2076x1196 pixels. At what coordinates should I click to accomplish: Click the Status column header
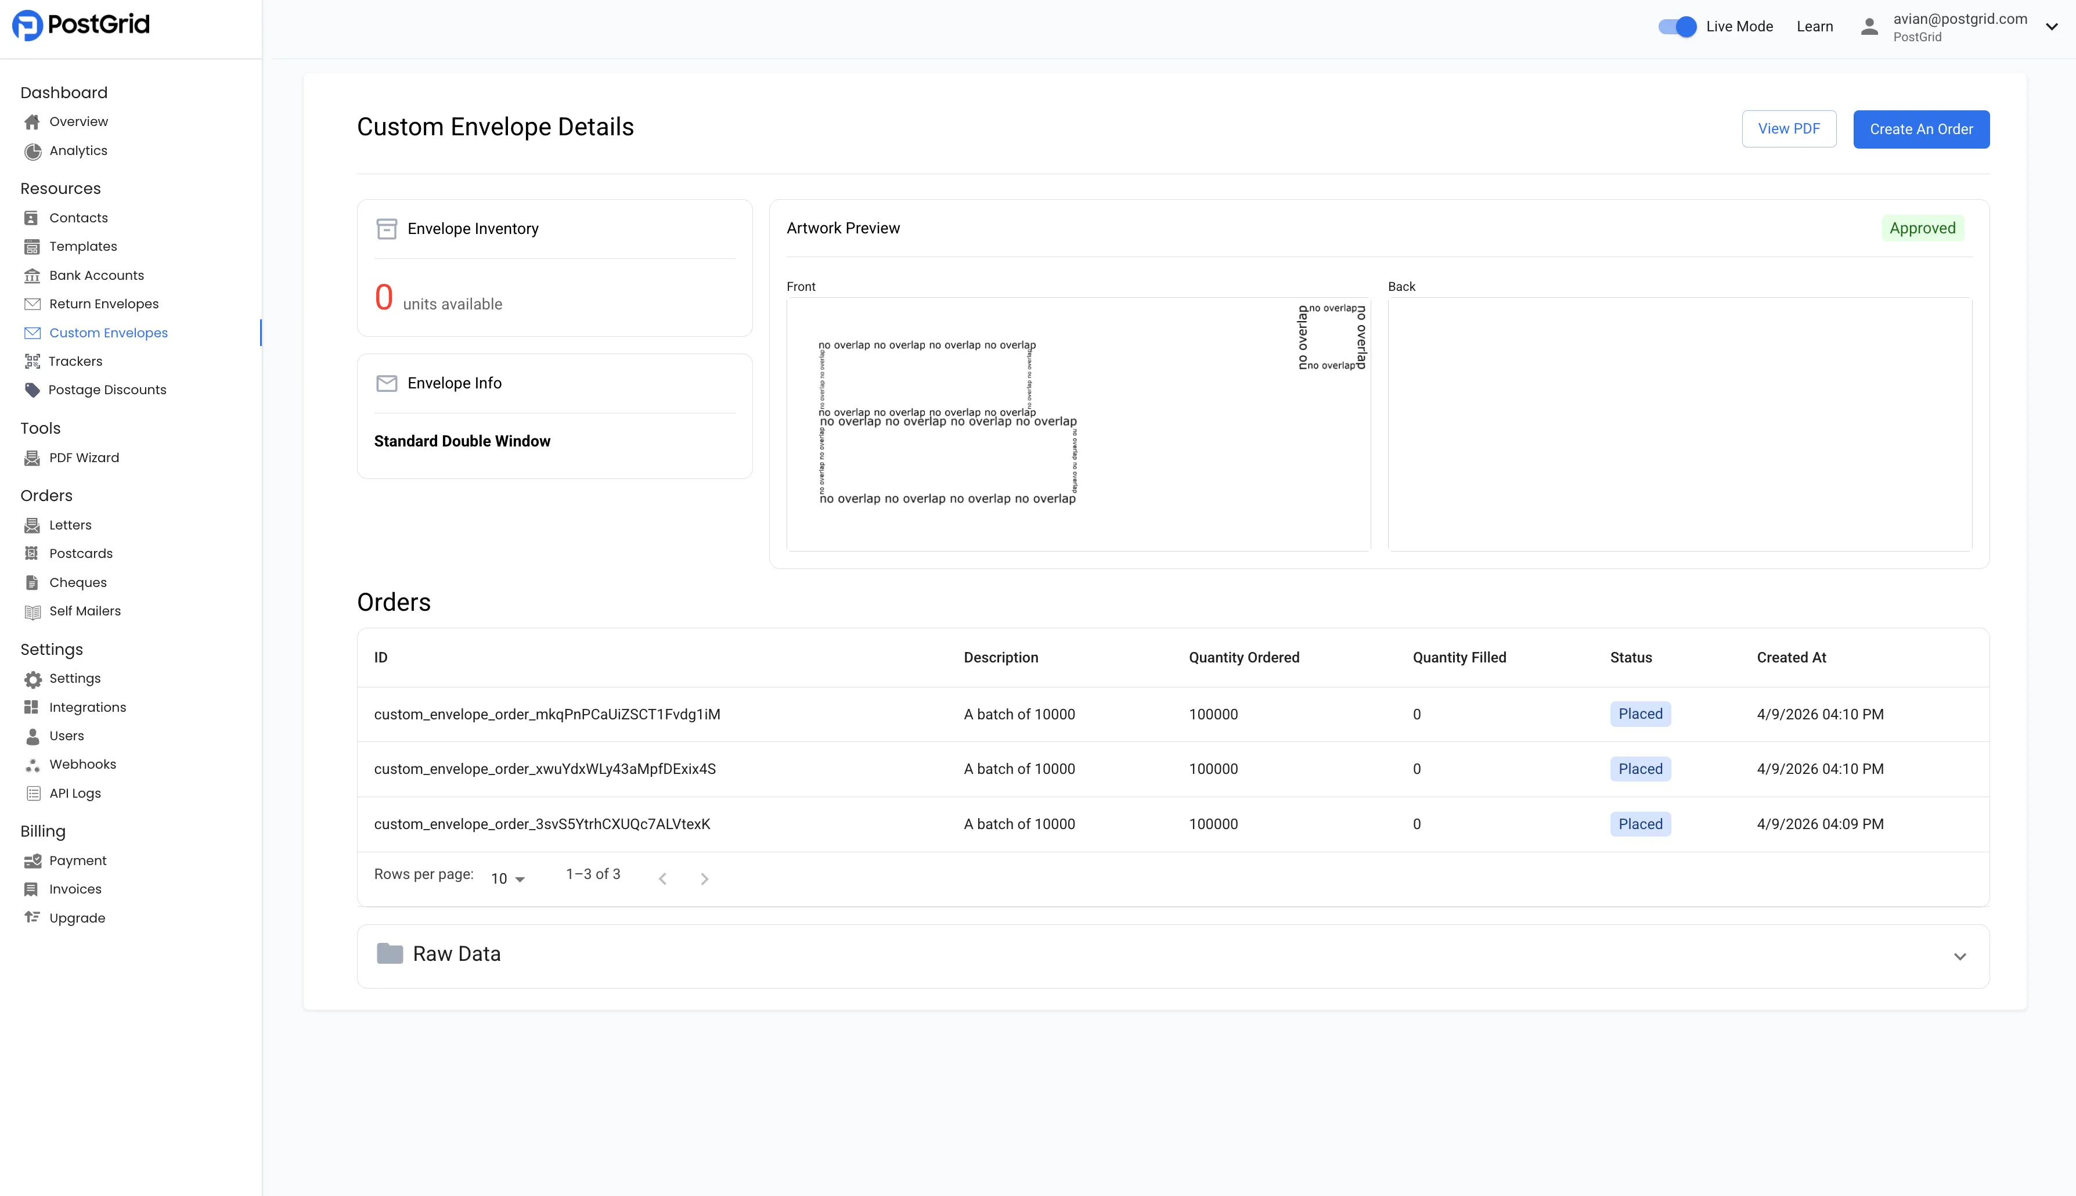pos(1630,658)
